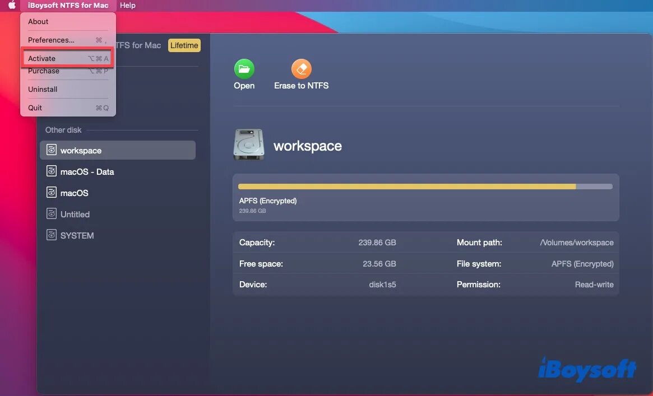This screenshot has width=653, height=396.
Task: Click the Lifetime license badge
Action: click(184, 45)
